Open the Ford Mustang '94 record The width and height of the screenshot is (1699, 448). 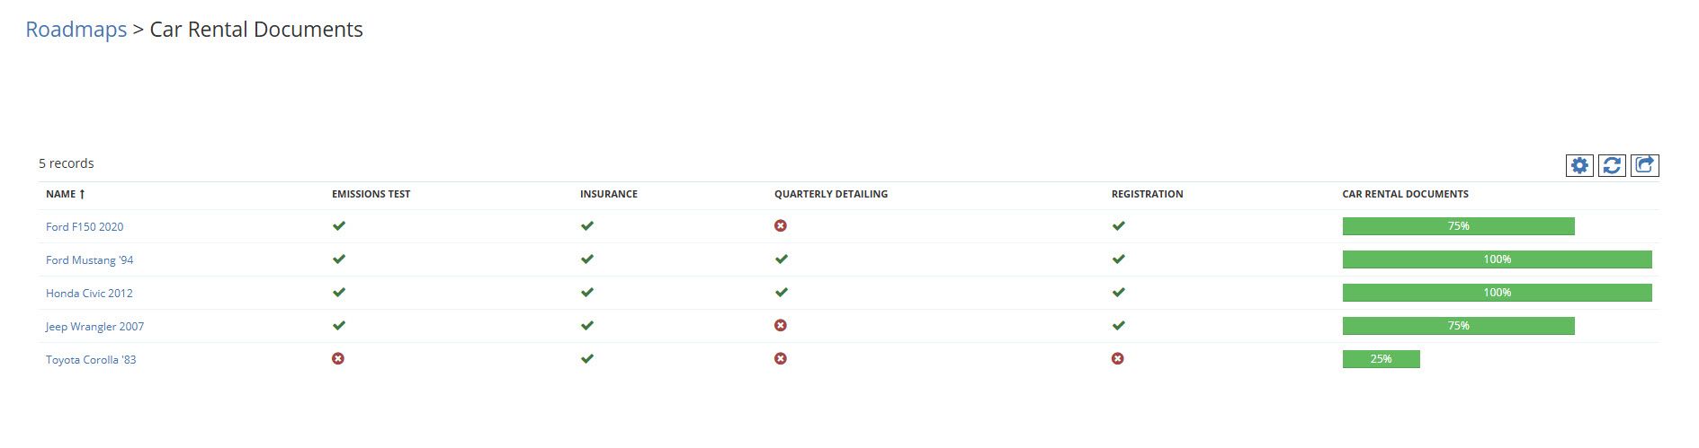(x=90, y=260)
